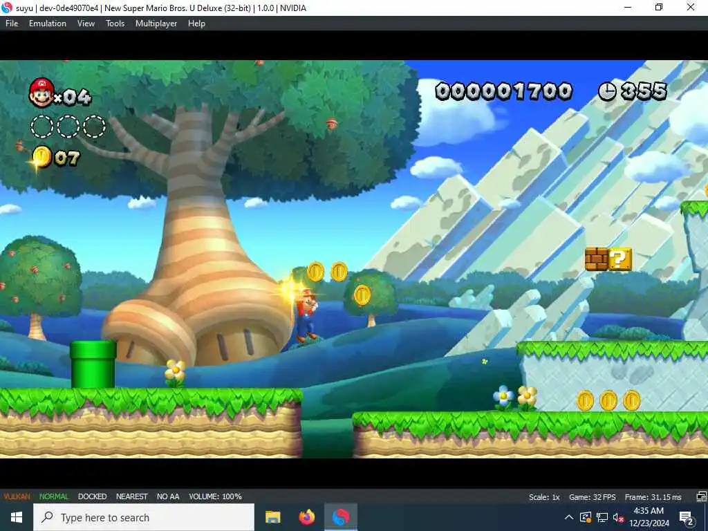This screenshot has height=531, width=708.
Task: Click the Type here to search box
Action: [x=144, y=517]
